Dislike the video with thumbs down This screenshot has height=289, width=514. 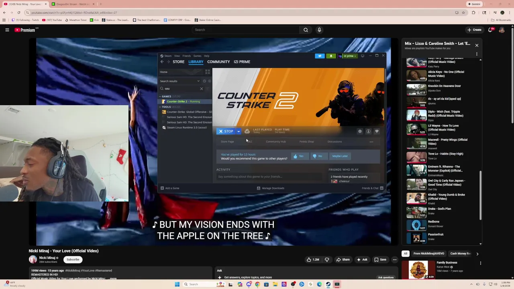[327, 259]
